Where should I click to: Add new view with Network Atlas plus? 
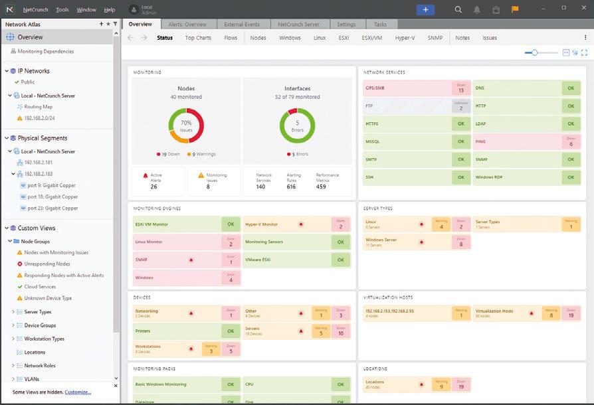[101, 24]
